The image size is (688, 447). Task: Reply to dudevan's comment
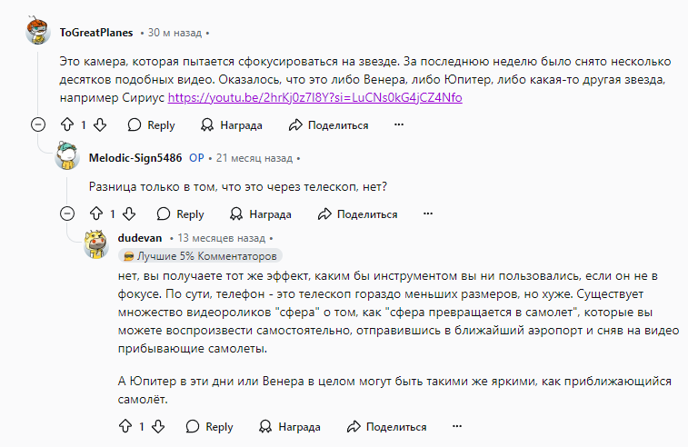(209, 426)
